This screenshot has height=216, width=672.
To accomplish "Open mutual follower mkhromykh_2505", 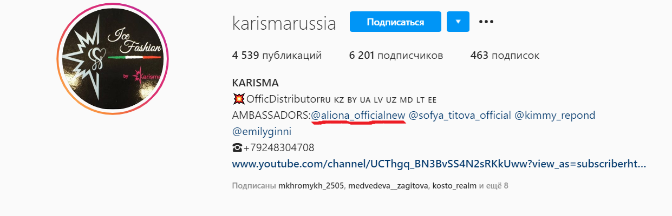I will pos(311,186).
